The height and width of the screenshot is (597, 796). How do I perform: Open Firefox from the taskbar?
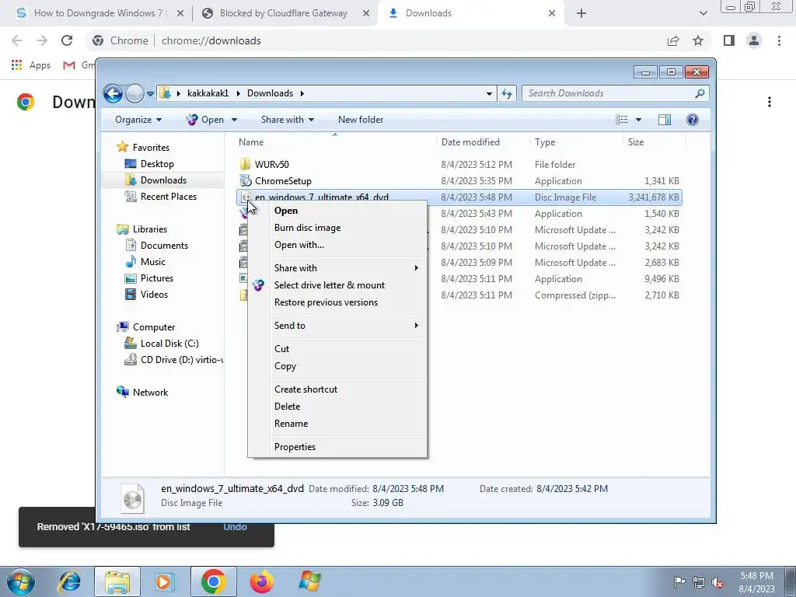coord(261,581)
